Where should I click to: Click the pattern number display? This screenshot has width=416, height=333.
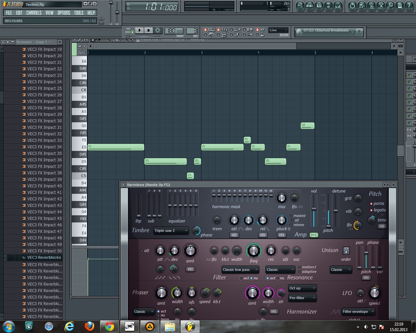coord(192,31)
